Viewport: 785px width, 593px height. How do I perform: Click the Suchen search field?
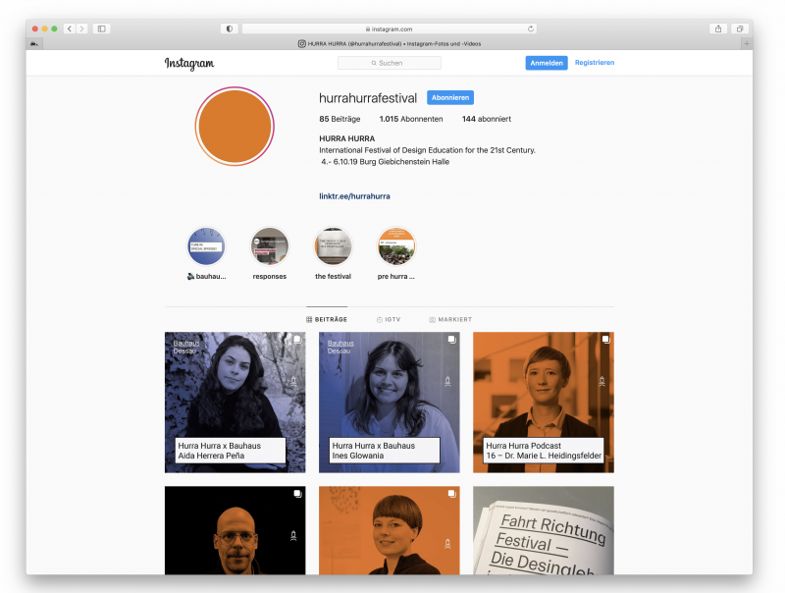pyautogui.click(x=390, y=63)
